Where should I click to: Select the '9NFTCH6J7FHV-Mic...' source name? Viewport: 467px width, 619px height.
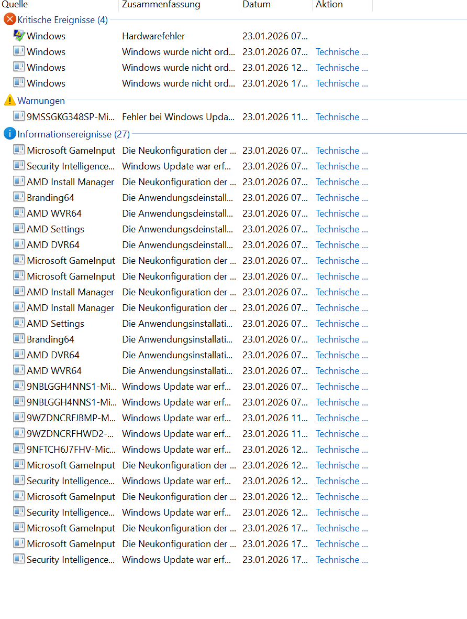tap(71, 449)
